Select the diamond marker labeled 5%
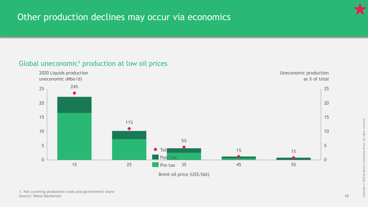The width and height of the screenshot is (368, 207). coord(184,147)
